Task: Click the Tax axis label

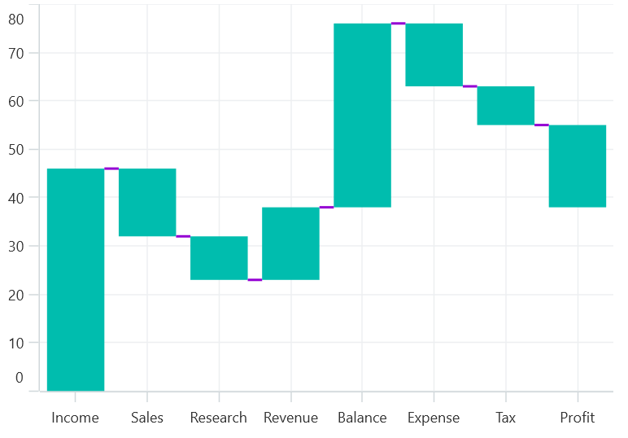Action: click(x=505, y=418)
